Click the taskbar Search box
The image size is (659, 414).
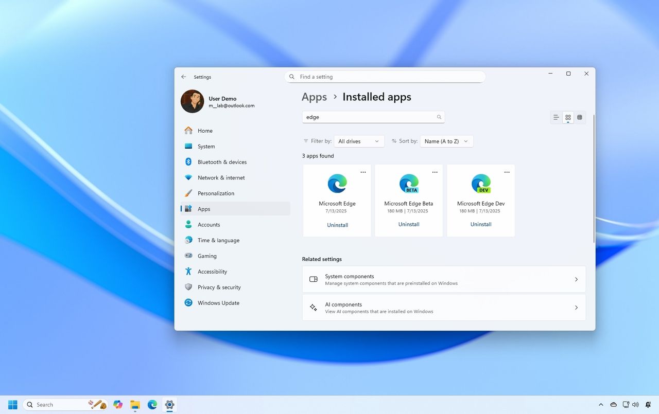click(65, 405)
